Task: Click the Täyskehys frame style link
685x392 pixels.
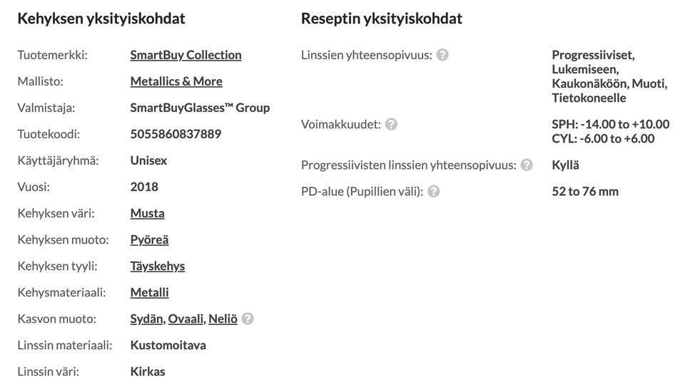Action: (157, 266)
